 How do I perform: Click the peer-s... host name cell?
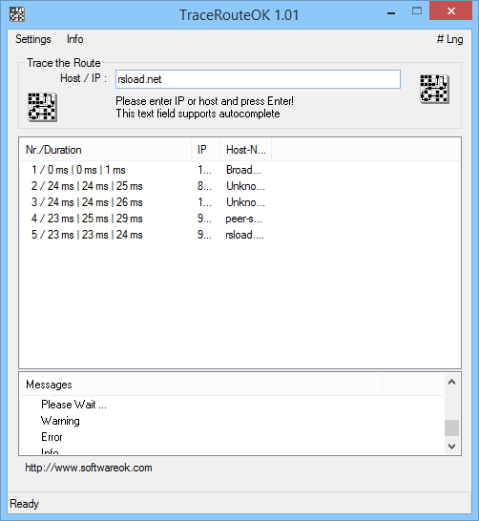click(x=244, y=219)
